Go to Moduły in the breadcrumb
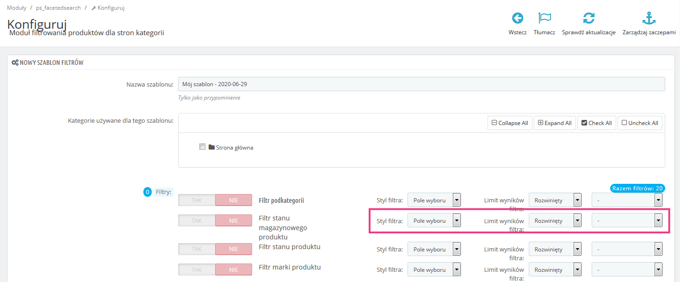This screenshot has width=680, height=282. 17,8
